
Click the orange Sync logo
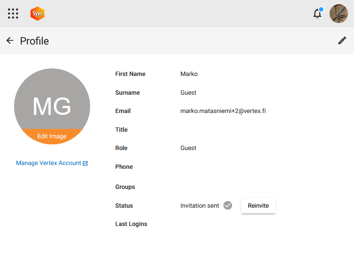(38, 14)
